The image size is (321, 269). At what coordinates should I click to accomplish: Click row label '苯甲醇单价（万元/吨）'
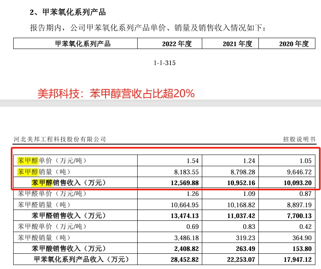click(52, 161)
